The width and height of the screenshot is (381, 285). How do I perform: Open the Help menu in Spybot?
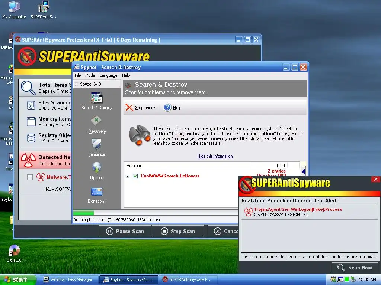click(126, 75)
